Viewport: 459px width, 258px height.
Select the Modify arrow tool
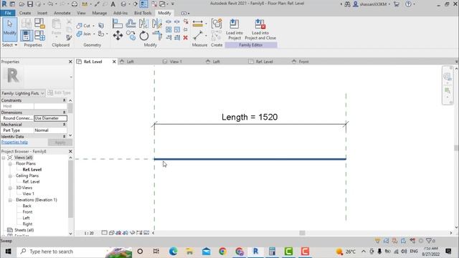9,29
